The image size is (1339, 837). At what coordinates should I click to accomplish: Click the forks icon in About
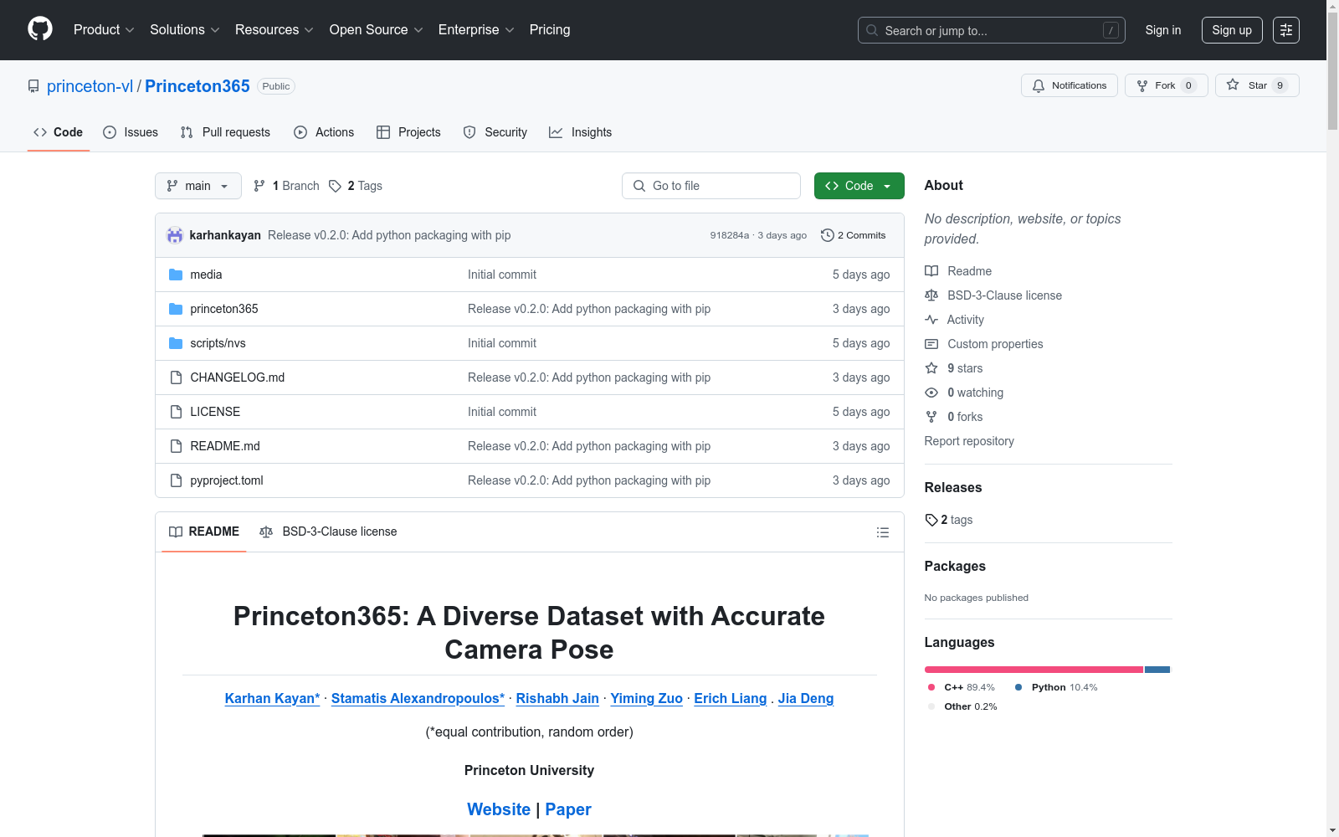coord(931,417)
